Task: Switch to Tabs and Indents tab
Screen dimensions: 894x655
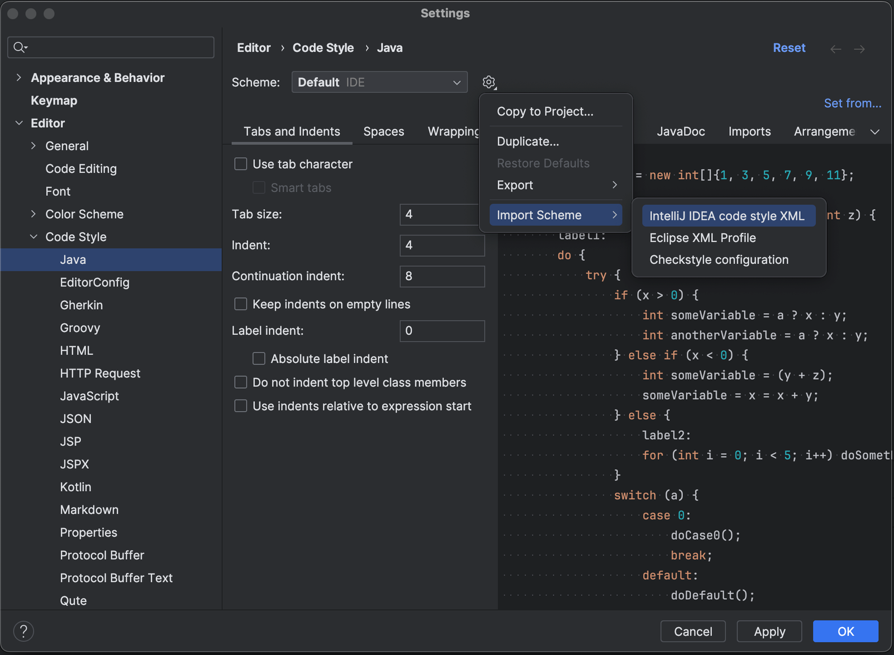Action: tap(292, 131)
